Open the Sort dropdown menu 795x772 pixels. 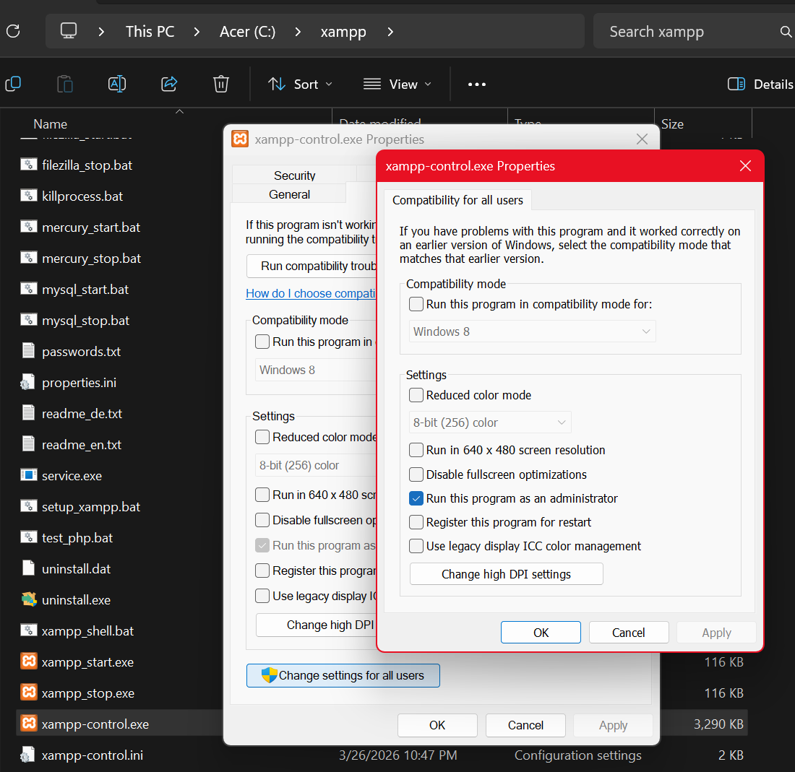(x=300, y=84)
